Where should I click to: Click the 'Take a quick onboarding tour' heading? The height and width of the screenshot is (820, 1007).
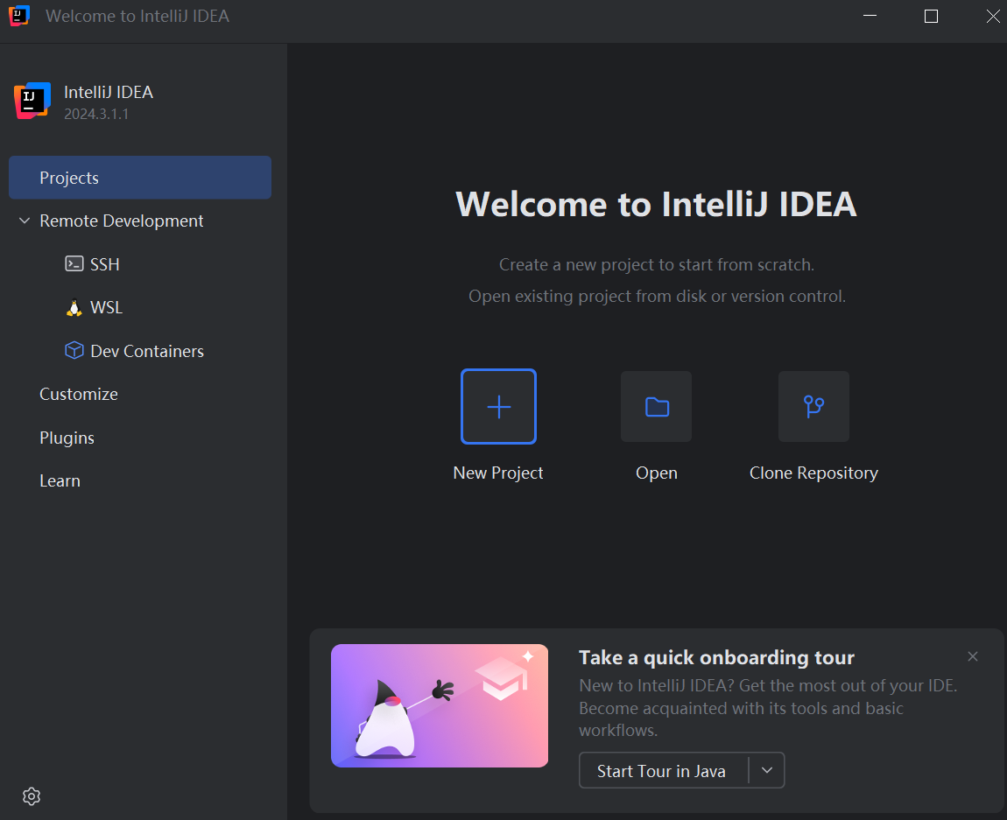[716, 658]
